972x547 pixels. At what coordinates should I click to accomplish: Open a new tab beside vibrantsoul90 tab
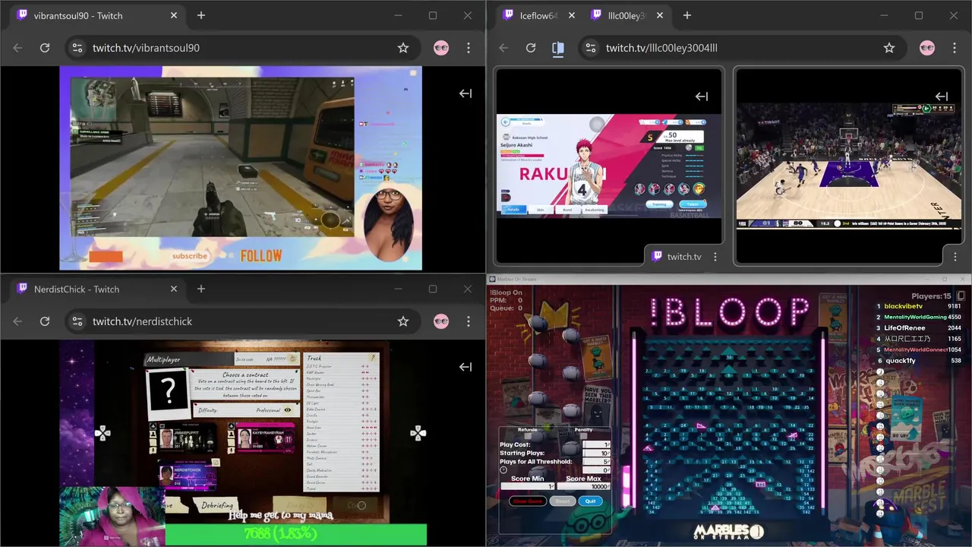[201, 15]
